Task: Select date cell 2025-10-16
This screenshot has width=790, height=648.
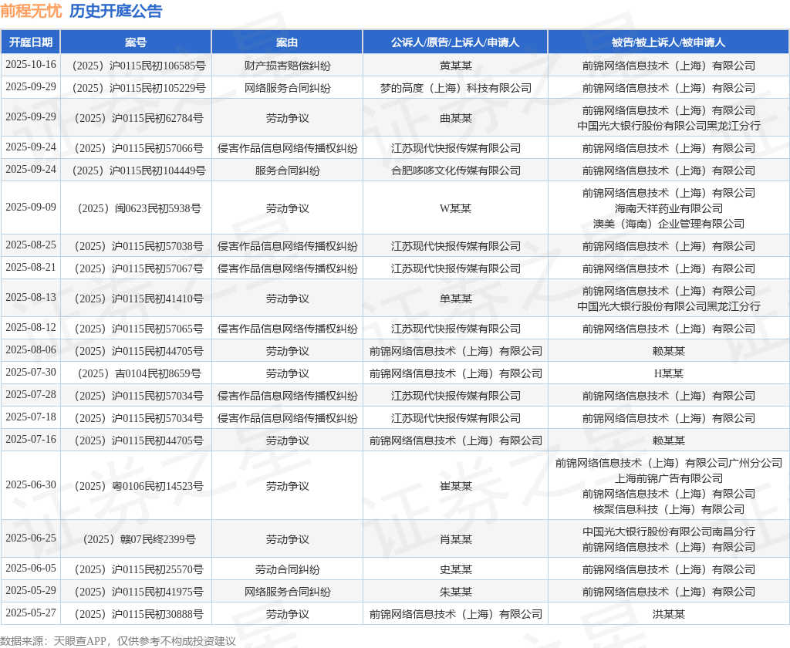Action: click(31, 65)
